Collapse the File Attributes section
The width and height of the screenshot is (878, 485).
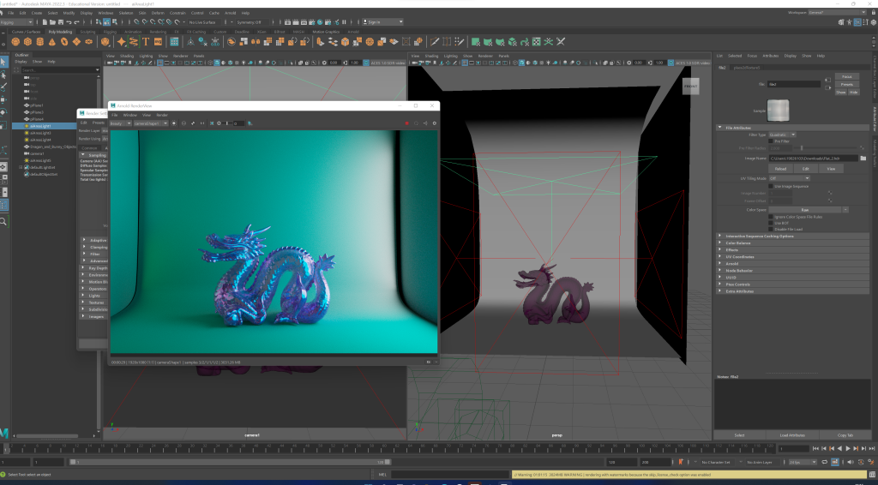[720, 128]
